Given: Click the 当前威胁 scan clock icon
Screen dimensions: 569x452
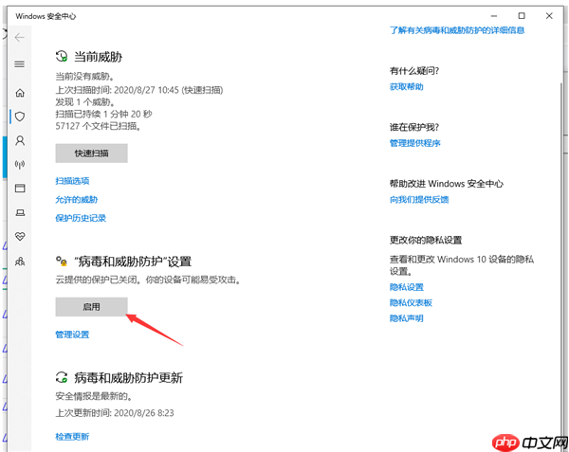Looking at the screenshot, I should coord(62,56).
